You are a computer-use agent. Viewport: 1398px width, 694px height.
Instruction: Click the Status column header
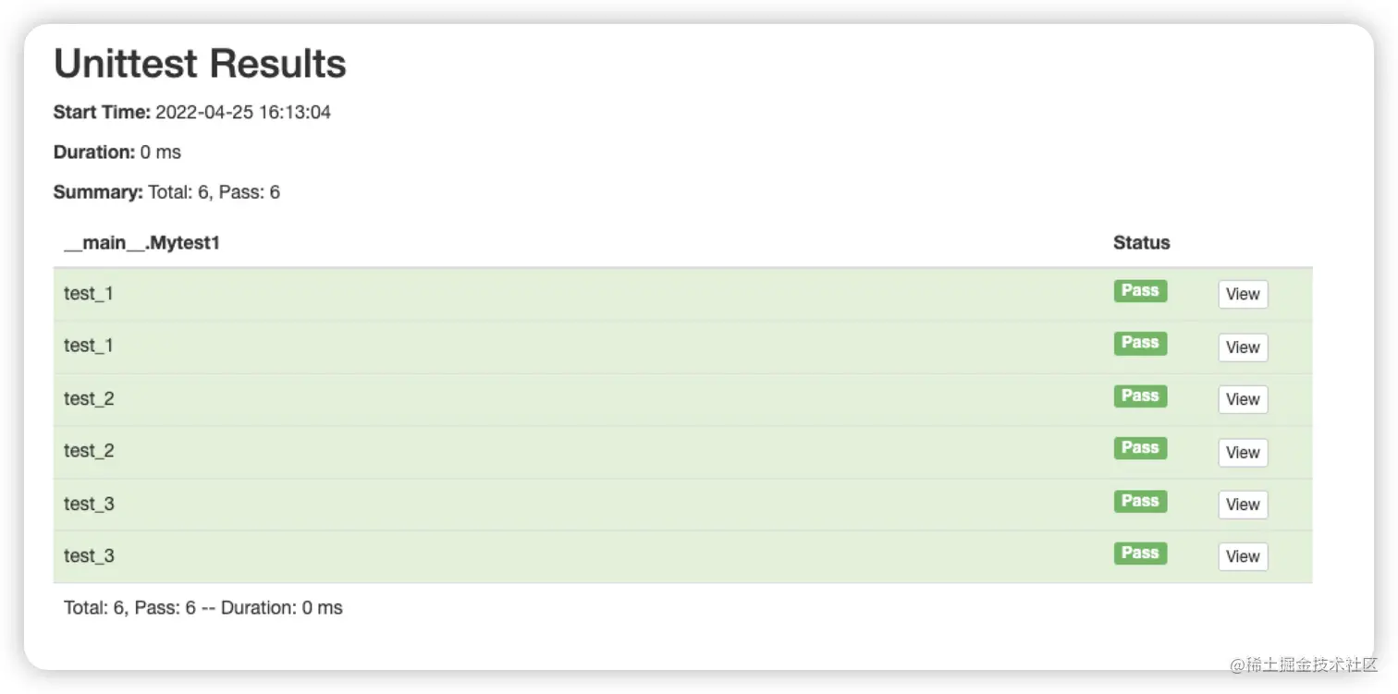pos(1142,243)
